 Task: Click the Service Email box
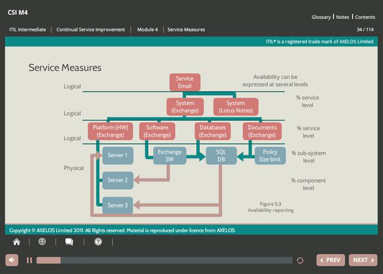pos(185,82)
